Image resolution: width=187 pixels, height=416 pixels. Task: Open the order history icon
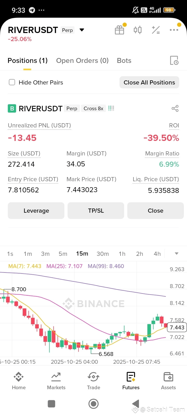(x=174, y=60)
